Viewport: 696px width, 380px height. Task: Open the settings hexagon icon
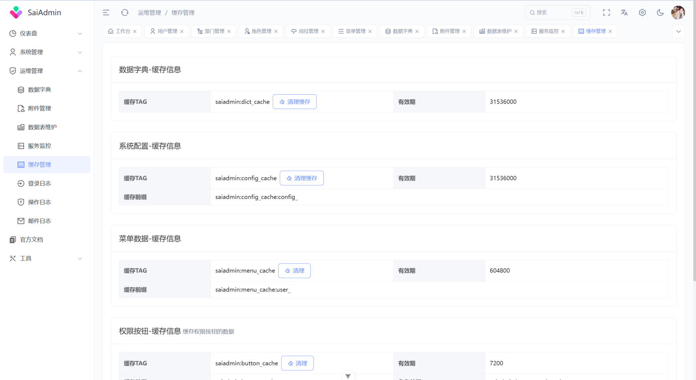(642, 13)
